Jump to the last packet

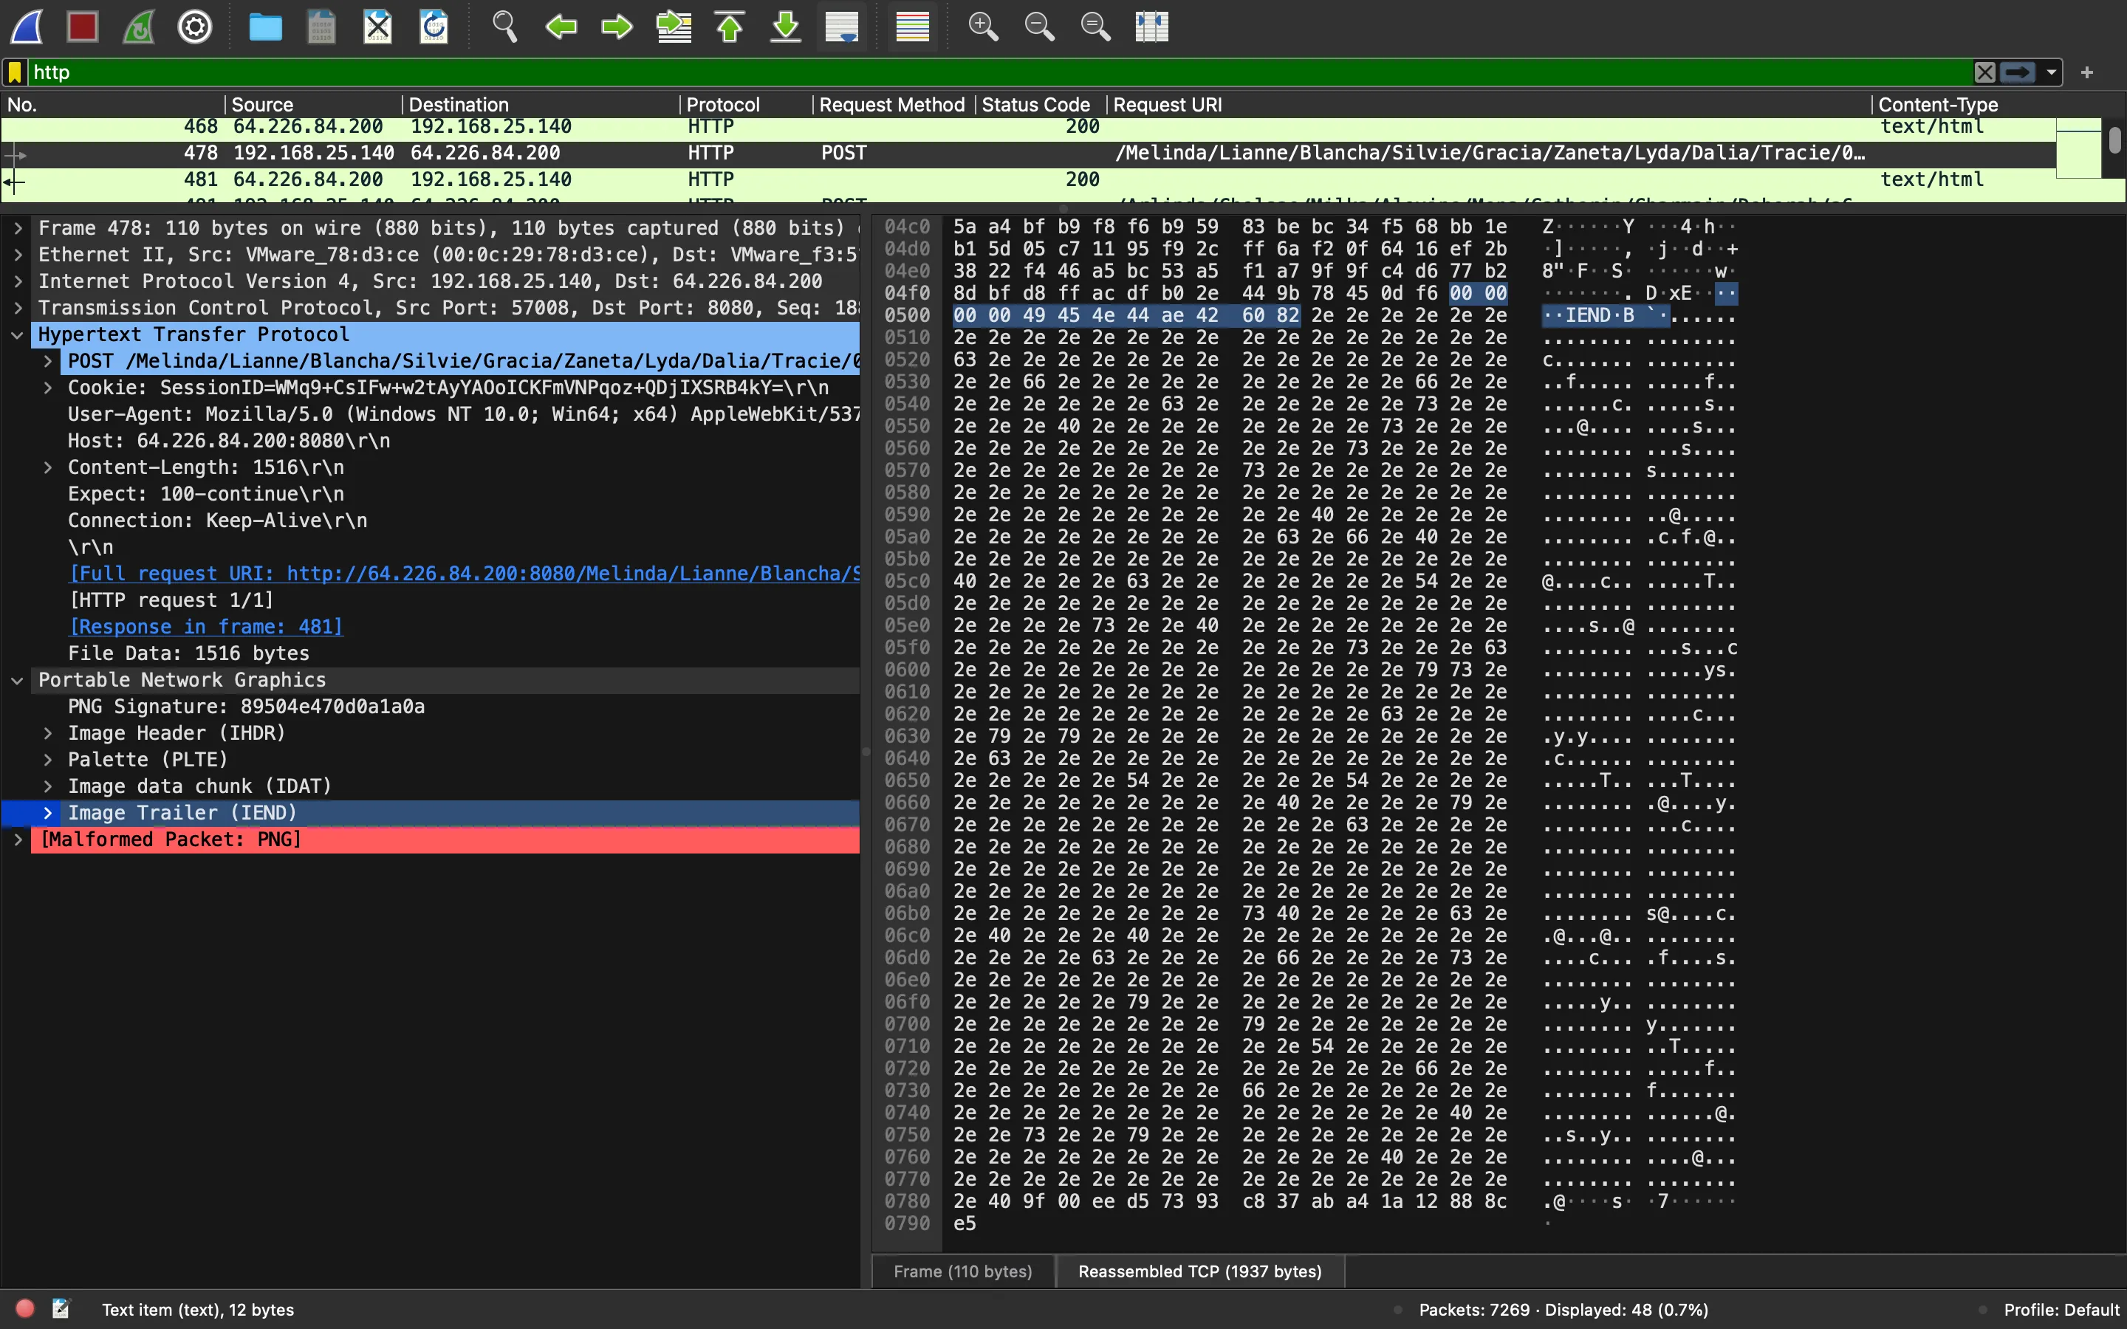[x=786, y=27]
